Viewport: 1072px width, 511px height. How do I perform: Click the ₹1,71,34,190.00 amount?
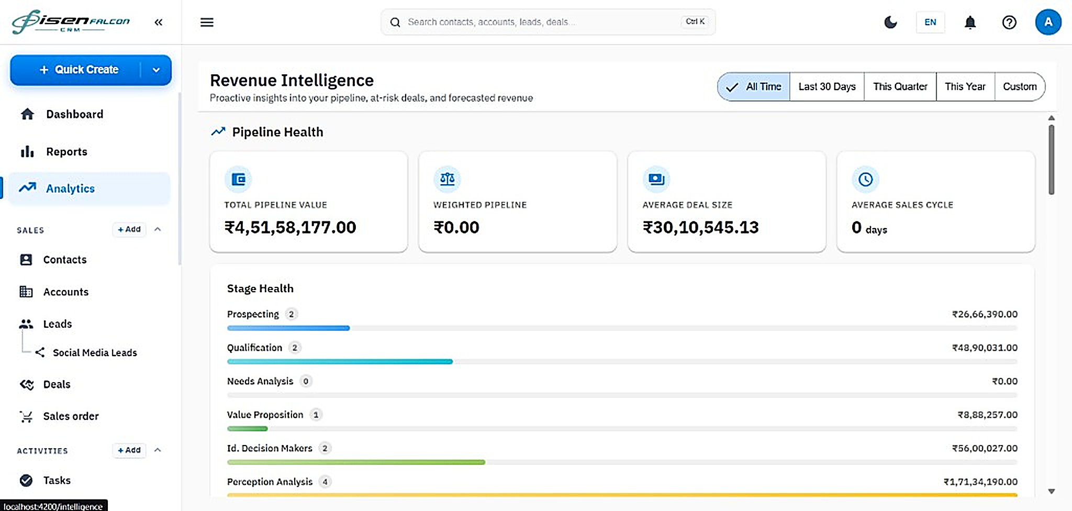click(980, 482)
